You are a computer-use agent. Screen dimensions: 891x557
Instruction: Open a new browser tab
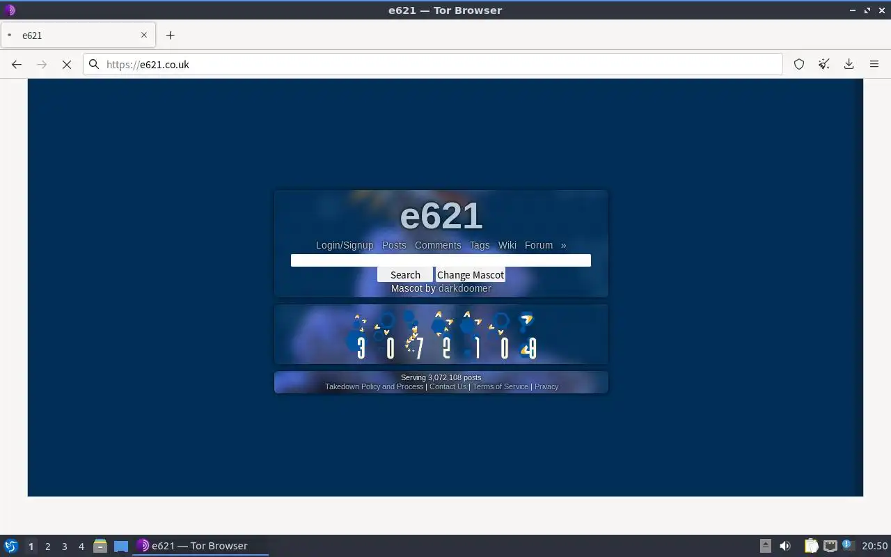pyautogui.click(x=170, y=35)
